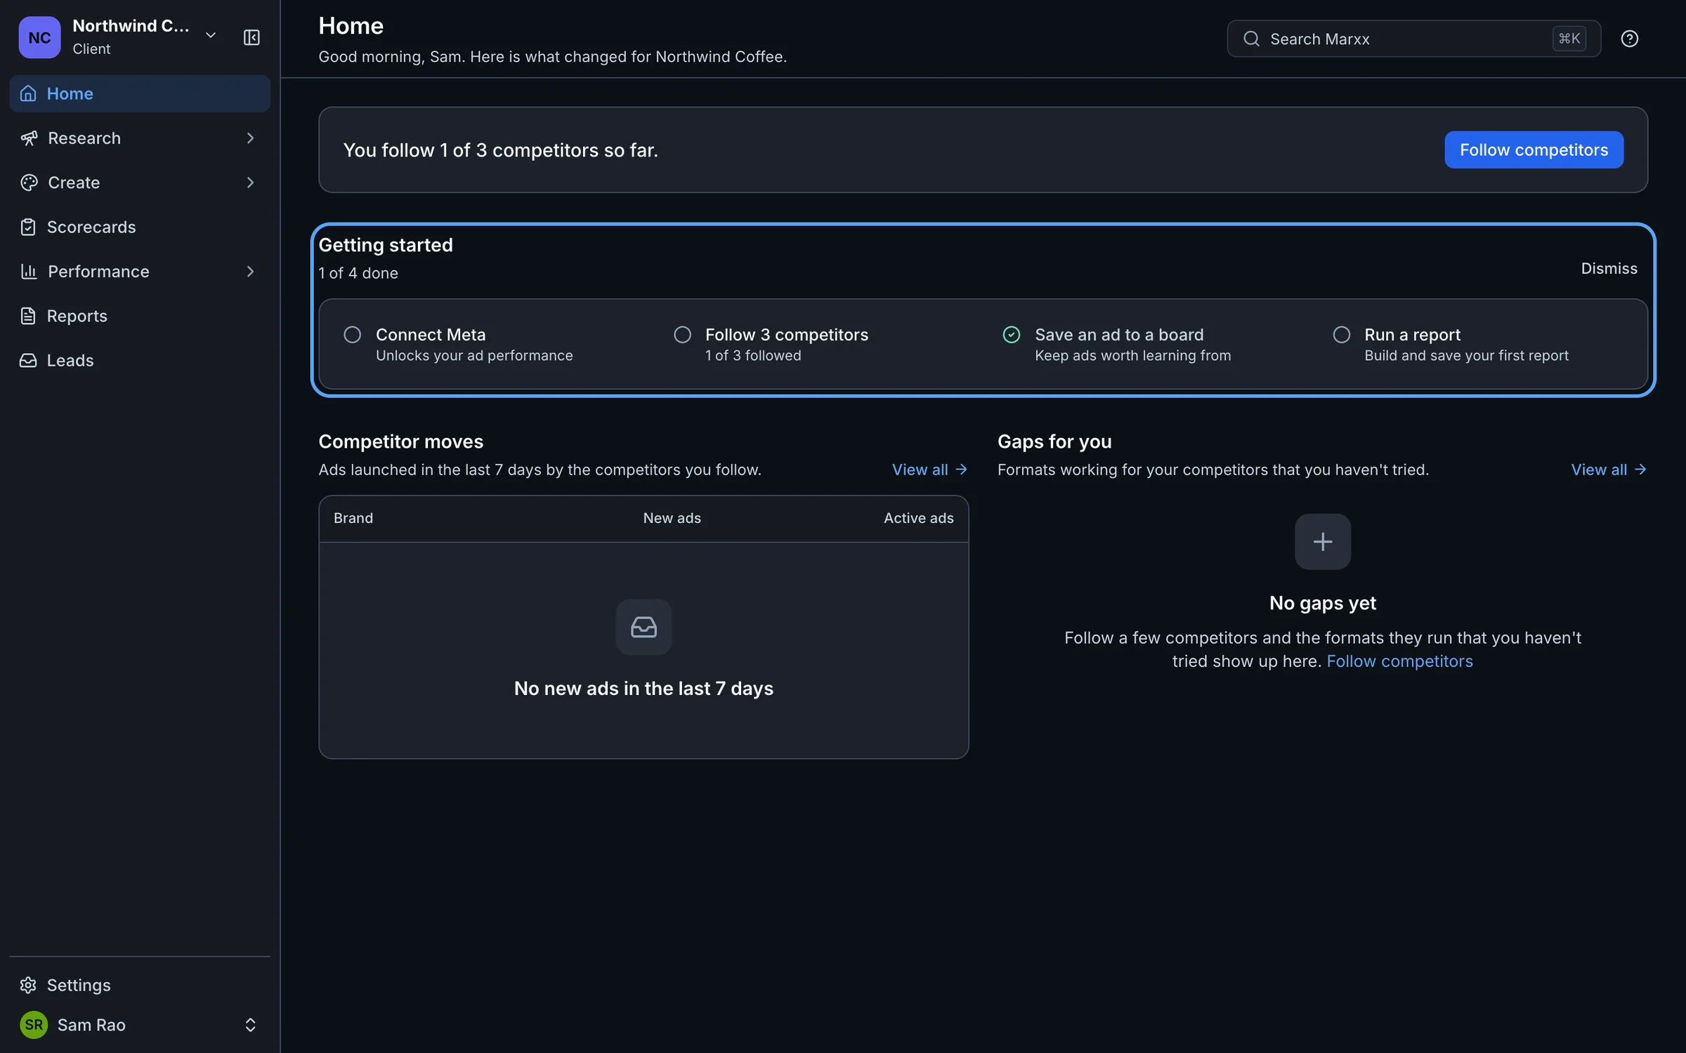Click the Settings gear icon
The width and height of the screenshot is (1686, 1053).
point(28,985)
